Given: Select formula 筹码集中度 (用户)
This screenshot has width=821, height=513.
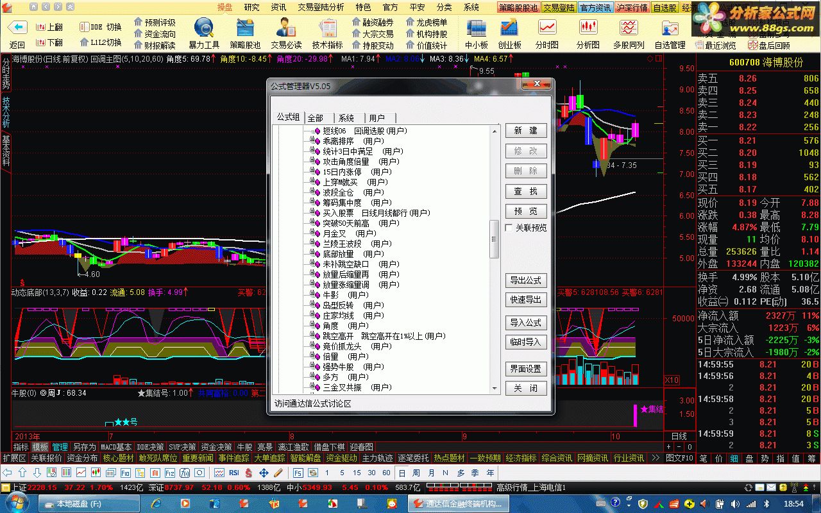Looking at the screenshot, I should click(357, 203).
